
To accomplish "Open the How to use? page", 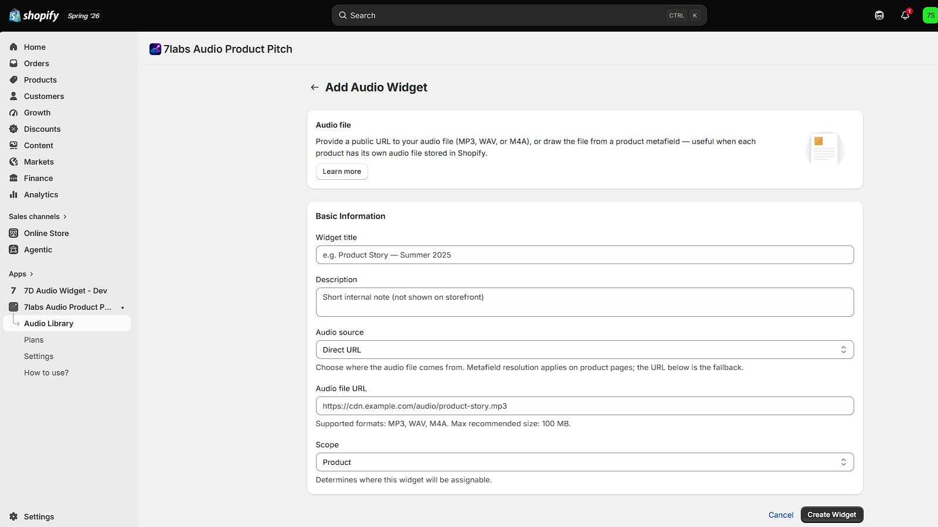I will (x=46, y=372).
